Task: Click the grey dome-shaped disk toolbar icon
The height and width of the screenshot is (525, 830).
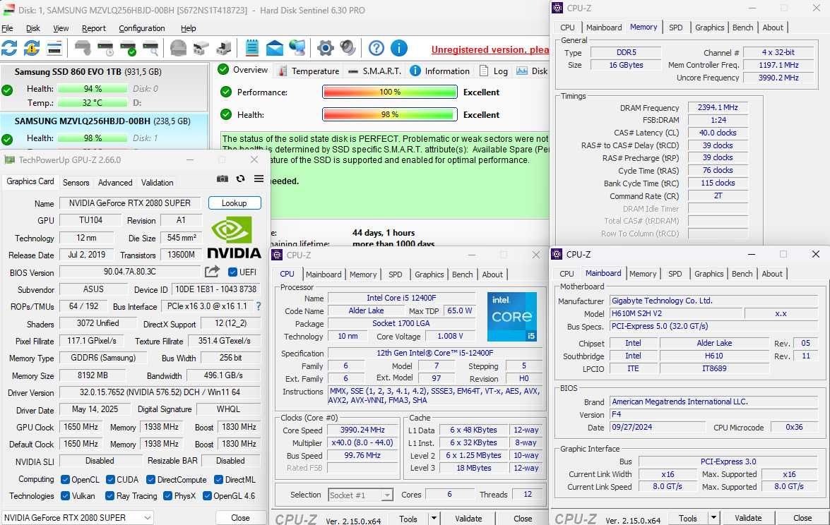Action: click(179, 48)
